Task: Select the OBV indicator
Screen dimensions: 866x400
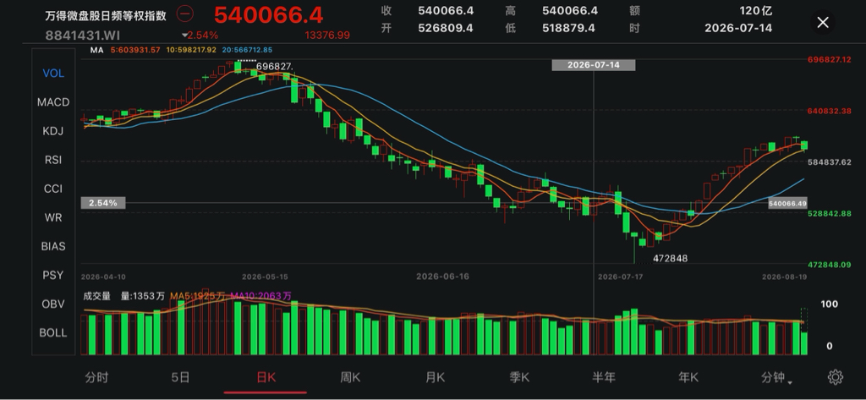Action: coord(53,304)
